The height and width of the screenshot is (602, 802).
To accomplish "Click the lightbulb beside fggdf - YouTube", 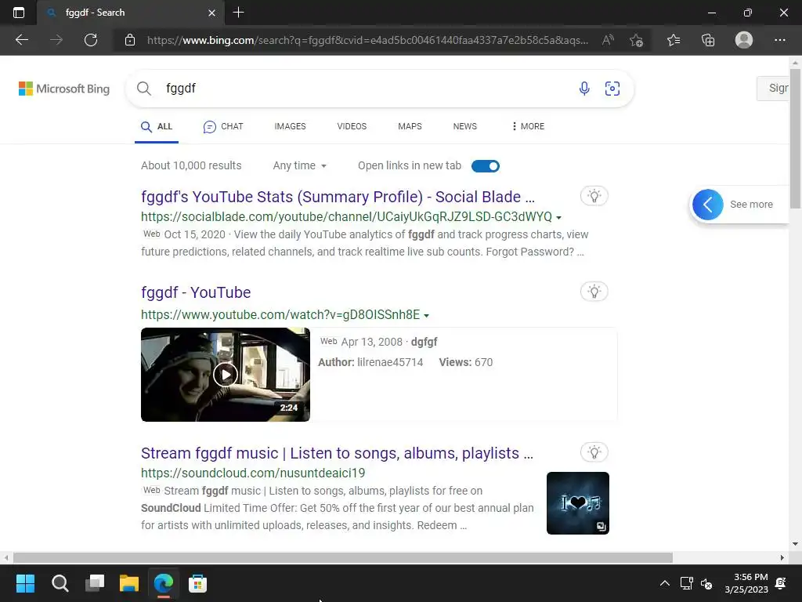I will coord(594,292).
